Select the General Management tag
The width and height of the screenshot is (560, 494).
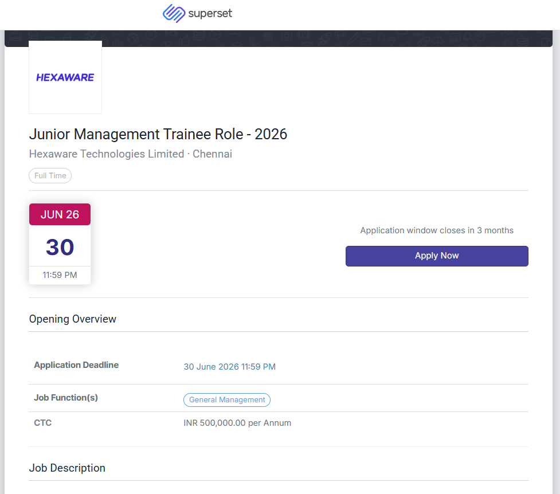[227, 400]
